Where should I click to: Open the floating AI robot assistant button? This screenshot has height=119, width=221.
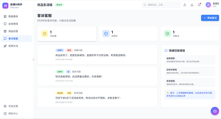pos(215,111)
